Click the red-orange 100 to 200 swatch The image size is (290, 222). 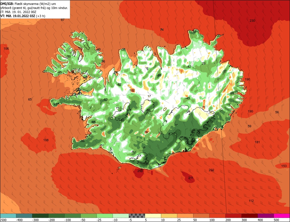pos(217,216)
